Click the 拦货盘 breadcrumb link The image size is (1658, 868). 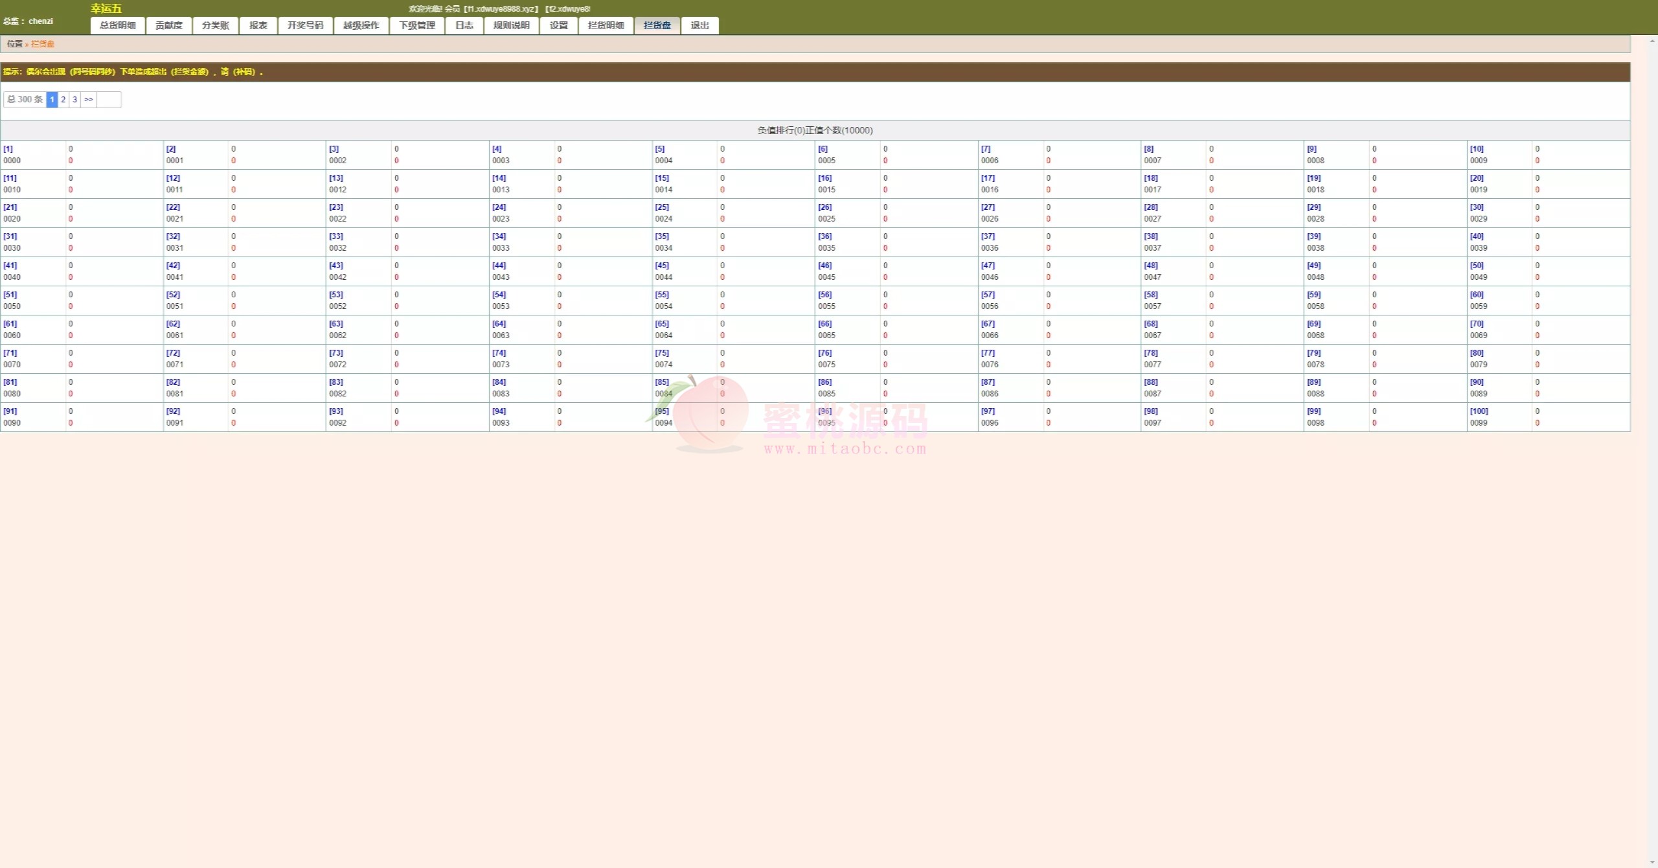coord(43,44)
